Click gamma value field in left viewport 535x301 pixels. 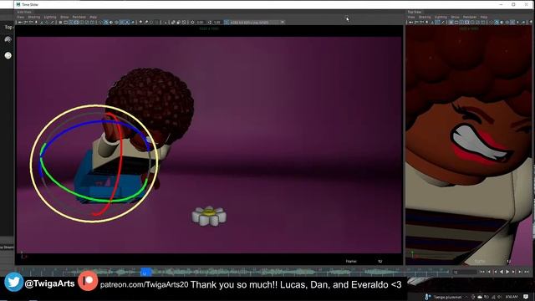pos(217,23)
